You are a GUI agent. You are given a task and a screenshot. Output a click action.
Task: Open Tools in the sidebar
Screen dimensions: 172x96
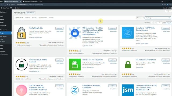pos(2,49)
